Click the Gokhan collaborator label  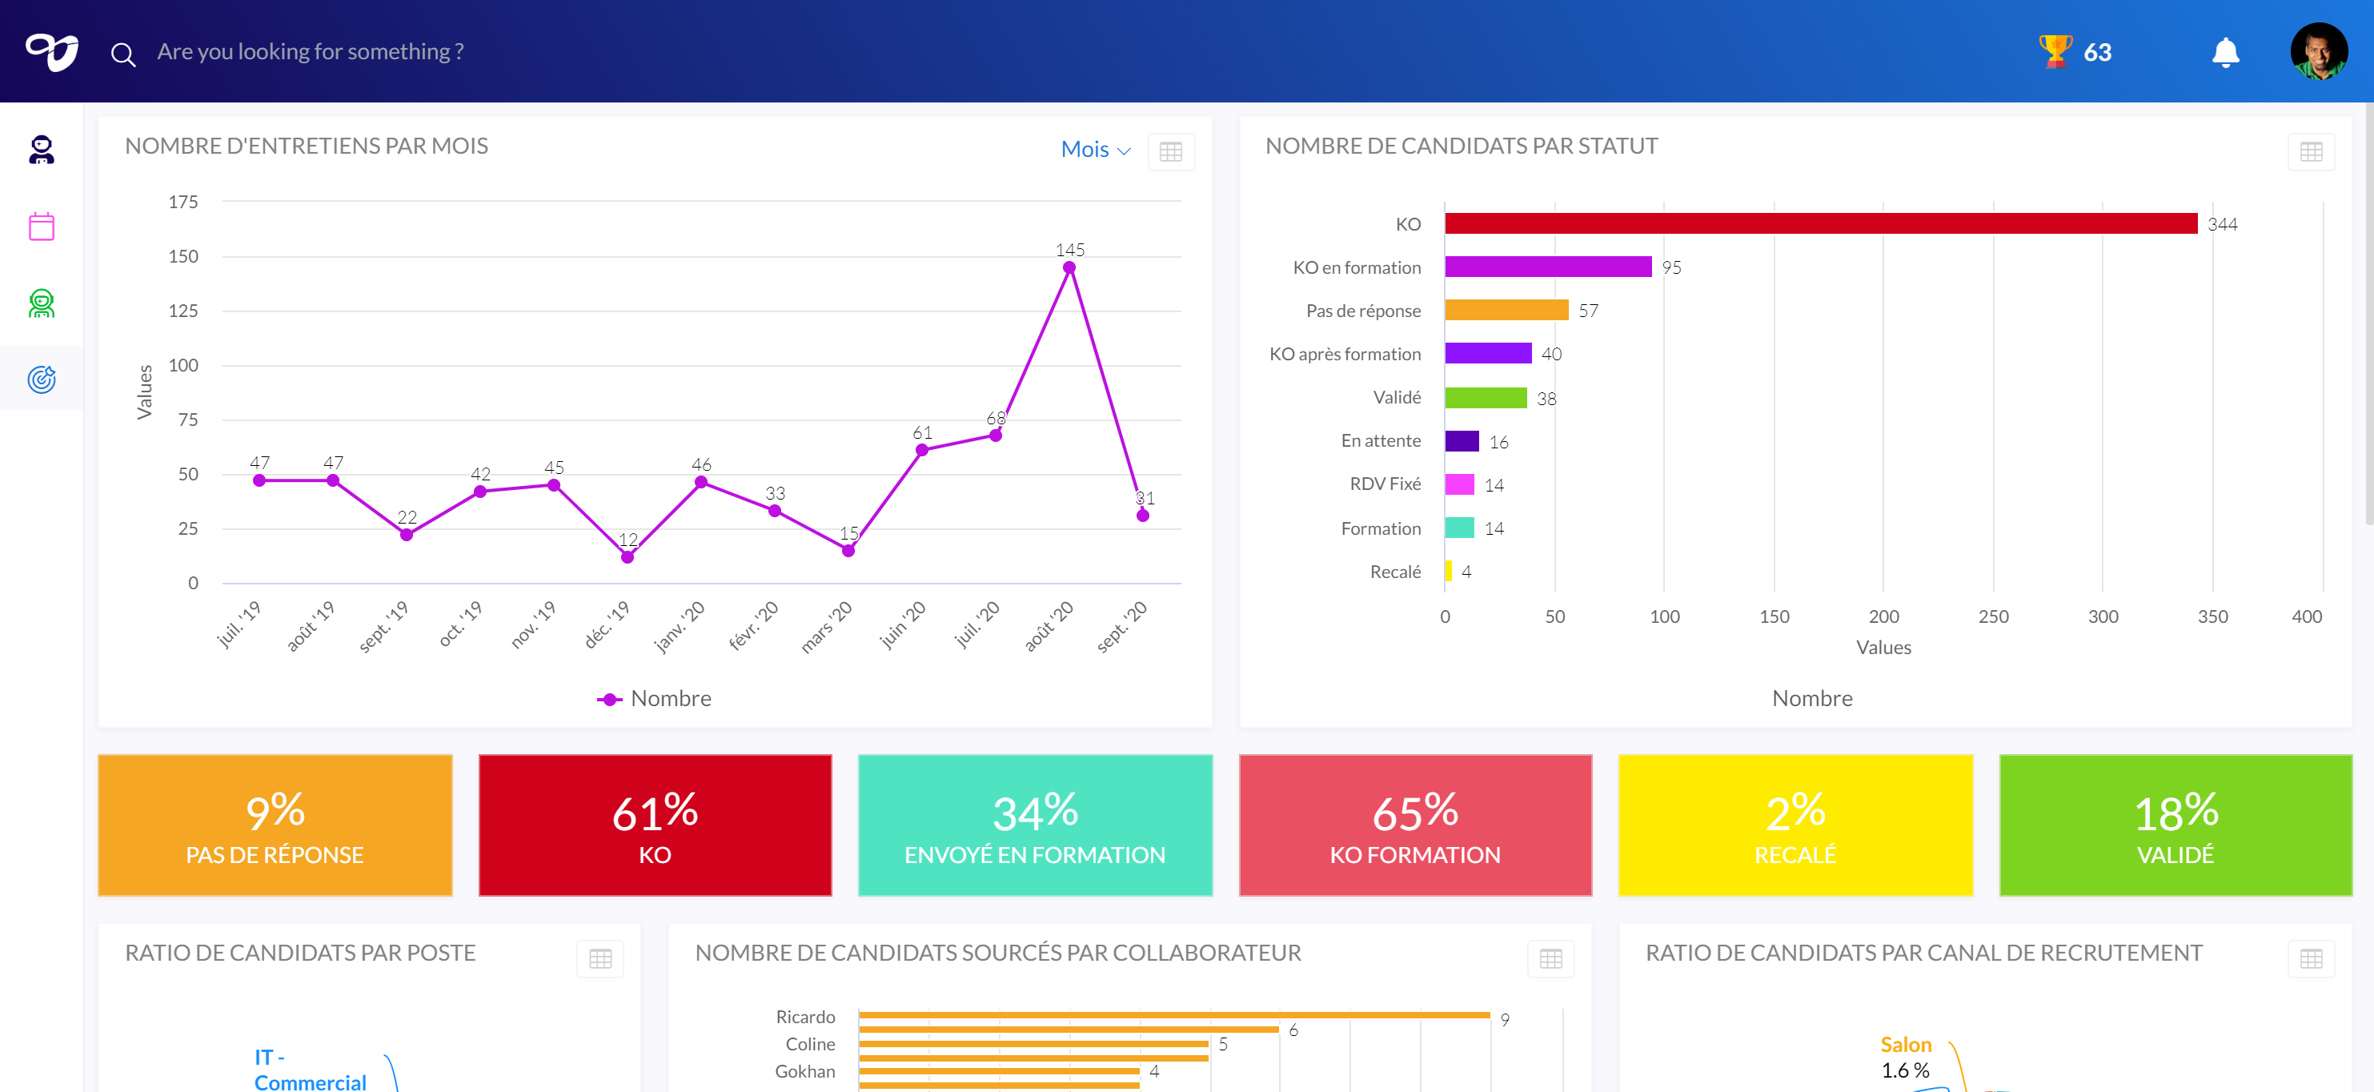pyautogui.click(x=804, y=1071)
